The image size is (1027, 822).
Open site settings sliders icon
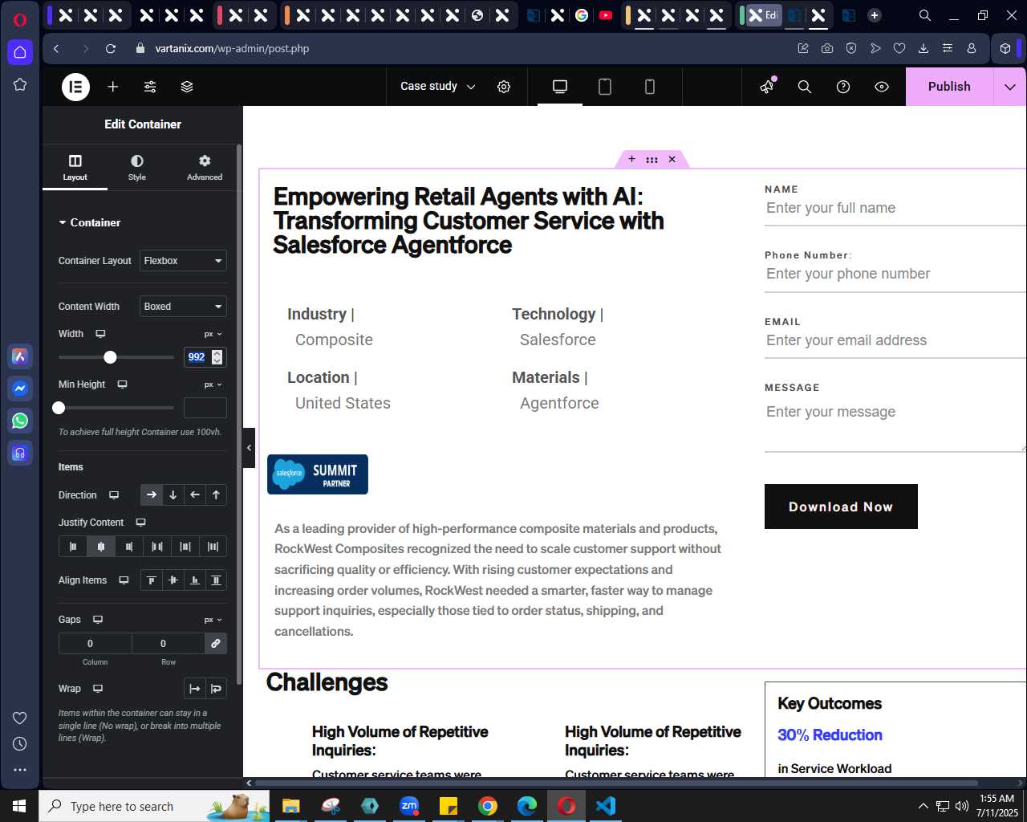pos(150,87)
